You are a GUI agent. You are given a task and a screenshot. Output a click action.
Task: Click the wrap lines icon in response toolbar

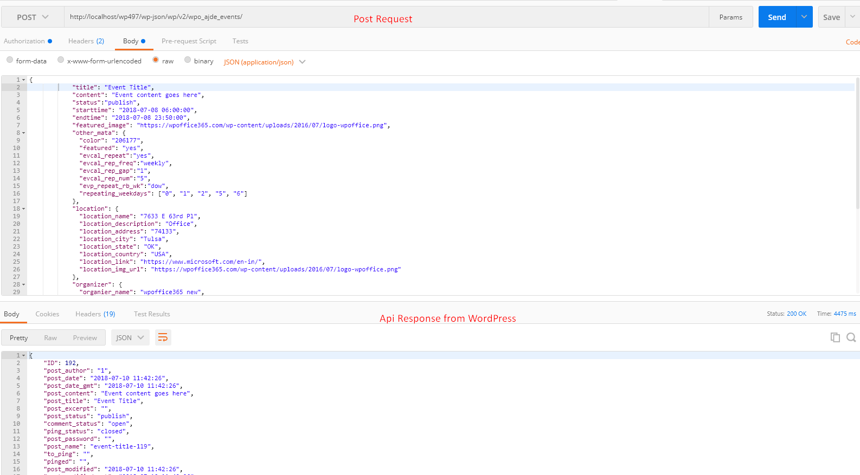click(163, 337)
